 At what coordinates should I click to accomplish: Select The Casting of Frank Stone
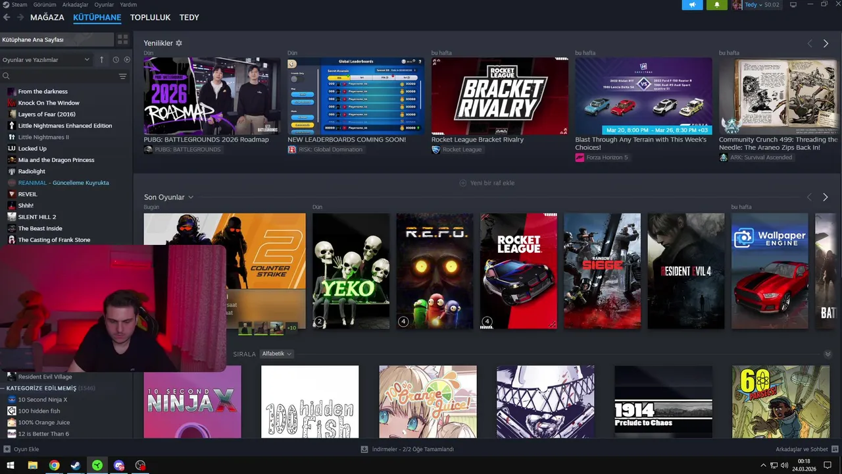(x=54, y=240)
